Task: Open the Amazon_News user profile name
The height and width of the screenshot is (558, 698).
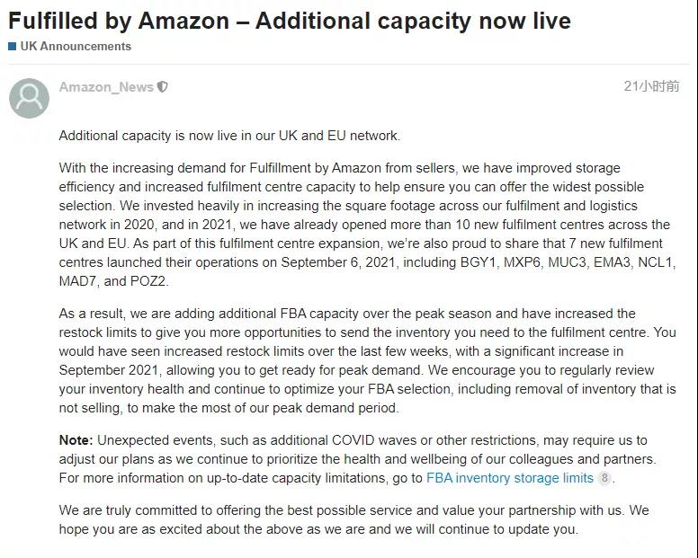Action: click(106, 87)
